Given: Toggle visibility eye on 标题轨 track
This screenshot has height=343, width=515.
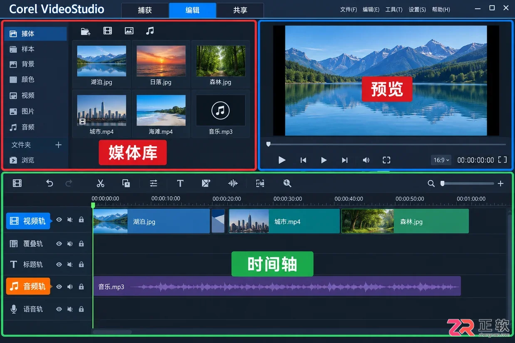Looking at the screenshot, I should coord(59,264).
